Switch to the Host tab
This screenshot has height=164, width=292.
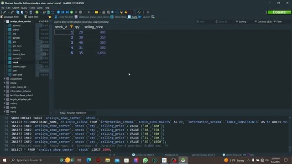pyautogui.click(x=64, y=17)
